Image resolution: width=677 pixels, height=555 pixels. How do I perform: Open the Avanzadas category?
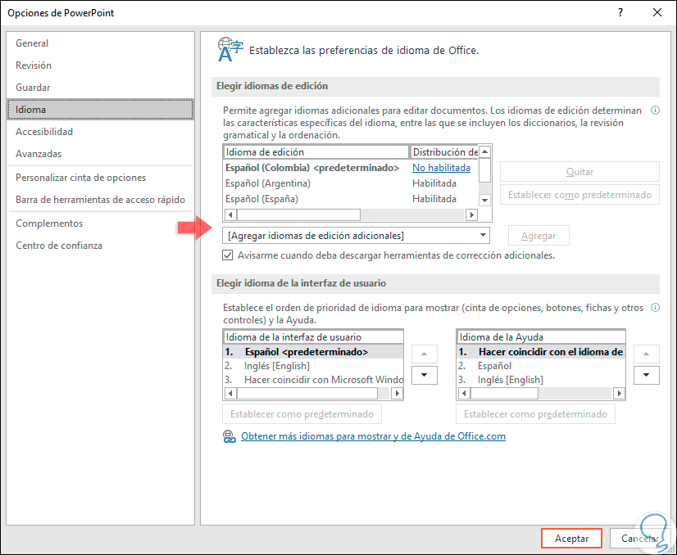[x=100, y=154]
